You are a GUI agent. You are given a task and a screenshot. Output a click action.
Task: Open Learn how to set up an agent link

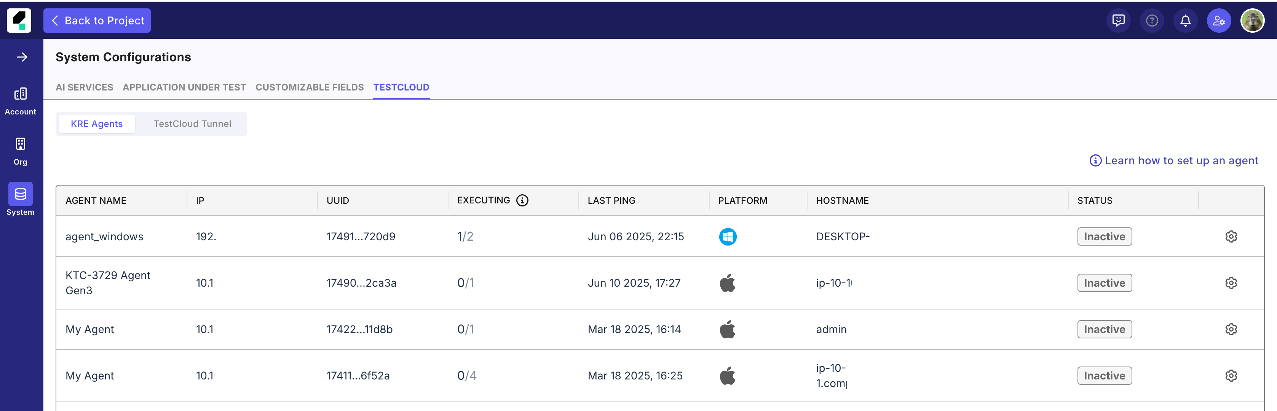coord(1174,160)
